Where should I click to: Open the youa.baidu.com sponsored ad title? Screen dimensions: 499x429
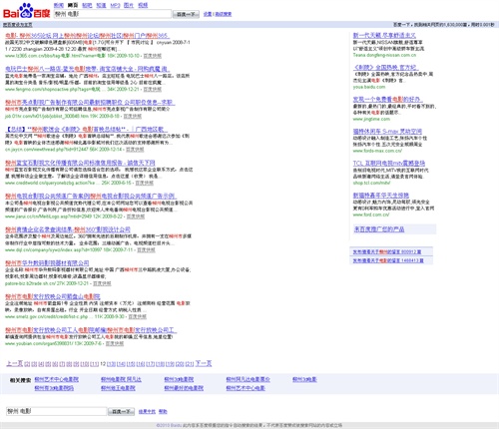click(386, 68)
